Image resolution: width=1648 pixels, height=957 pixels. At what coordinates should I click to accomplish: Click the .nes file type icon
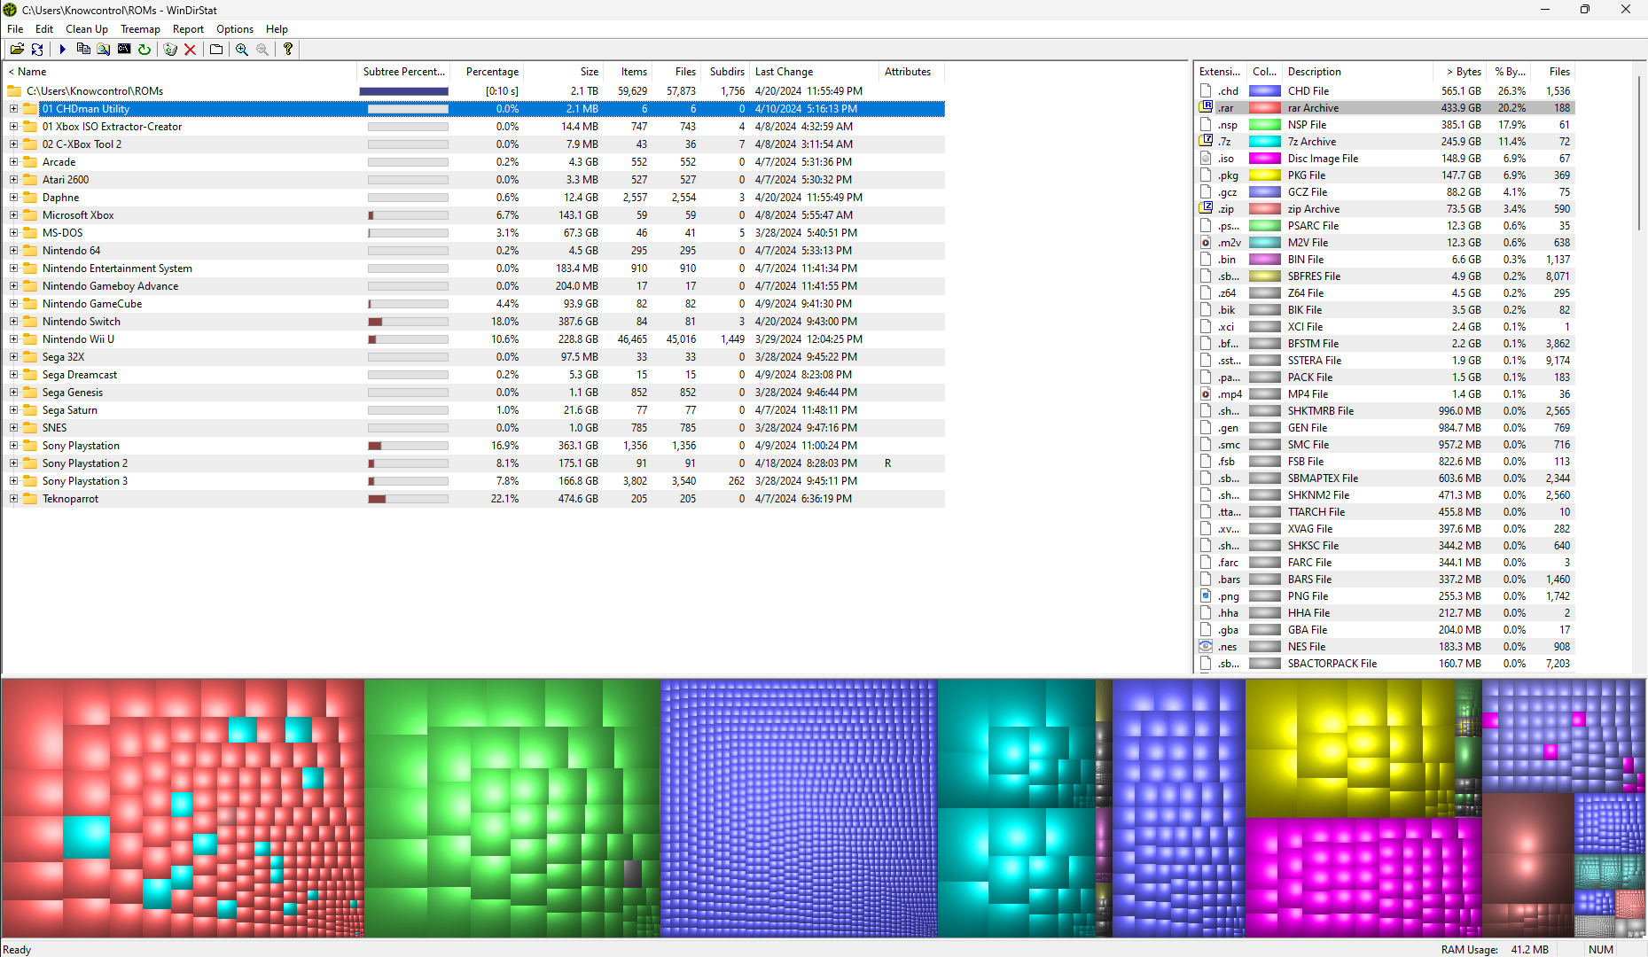(1206, 647)
